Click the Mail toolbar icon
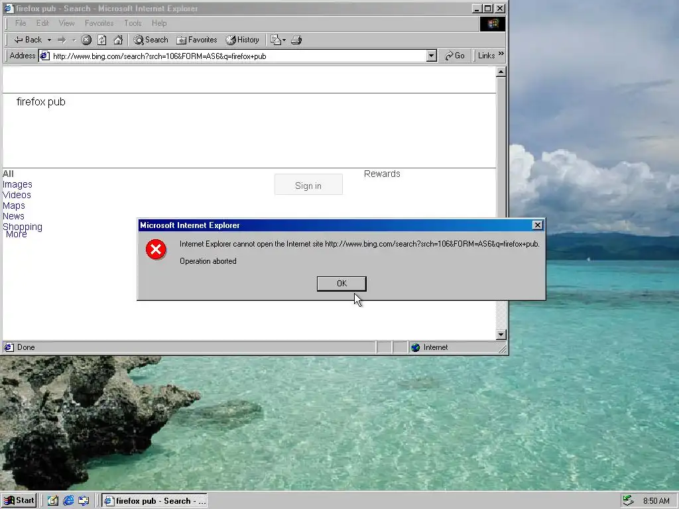Viewport: 679px width, 509px height. pyautogui.click(x=278, y=40)
